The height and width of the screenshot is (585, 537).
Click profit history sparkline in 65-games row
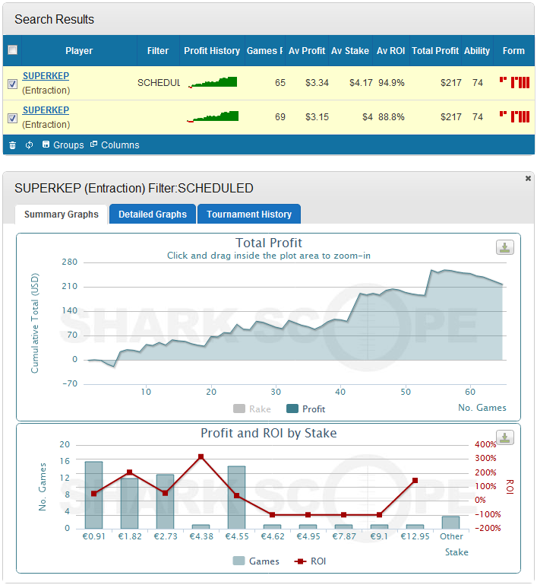[x=213, y=82]
